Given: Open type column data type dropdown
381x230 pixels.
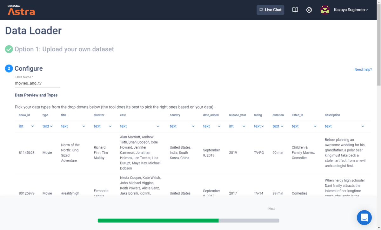Looking at the screenshot, I should pyautogui.click(x=48, y=126).
